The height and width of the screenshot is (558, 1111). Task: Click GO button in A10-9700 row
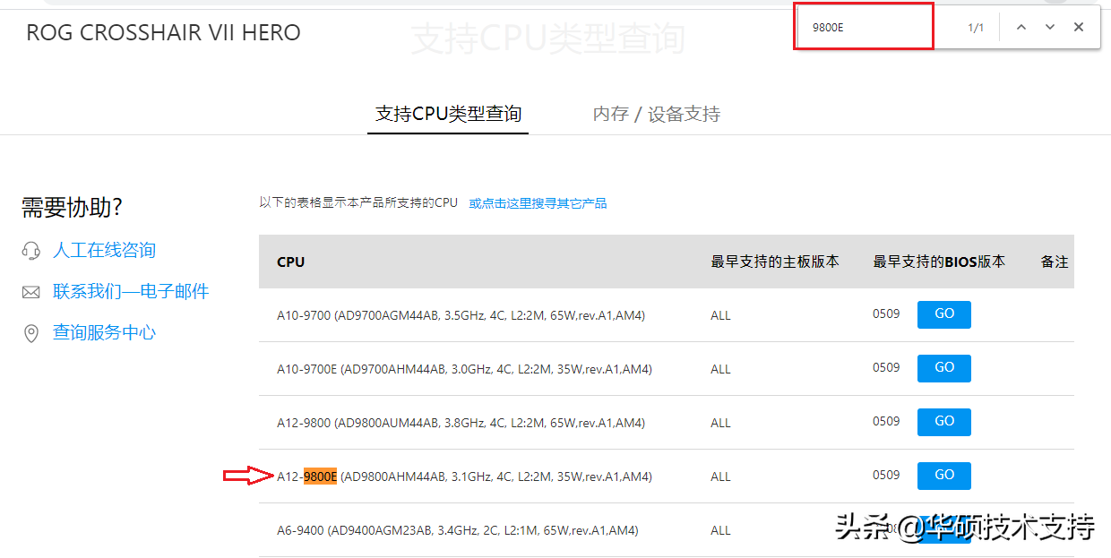pyautogui.click(x=944, y=314)
